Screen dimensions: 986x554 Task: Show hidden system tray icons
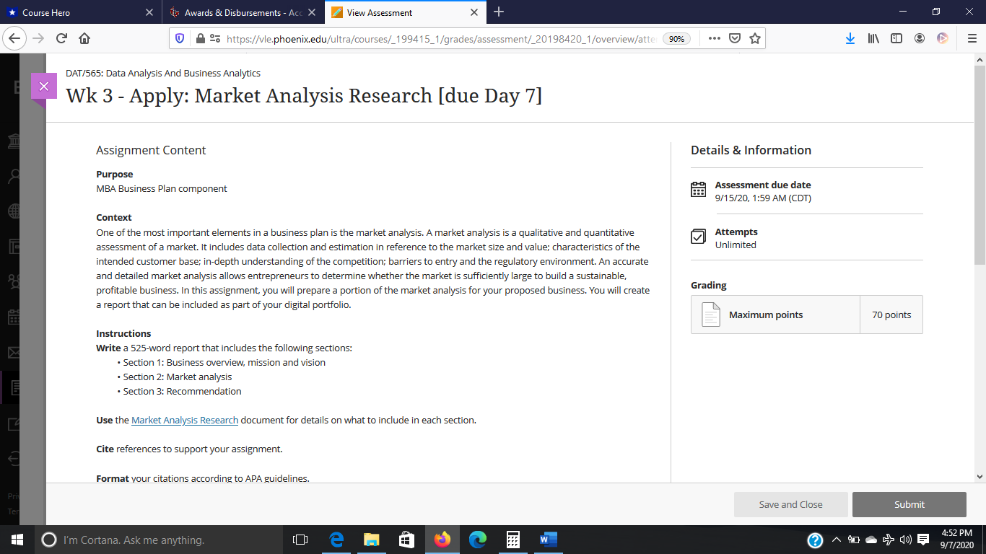(x=837, y=540)
